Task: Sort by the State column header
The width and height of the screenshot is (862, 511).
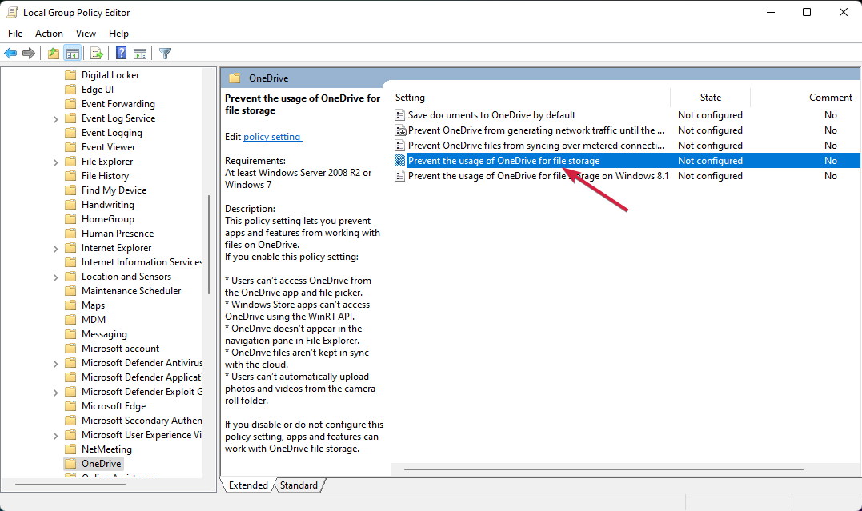Action: point(710,98)
